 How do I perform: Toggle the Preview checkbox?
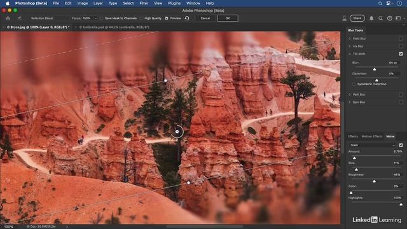tap(167, 18)
